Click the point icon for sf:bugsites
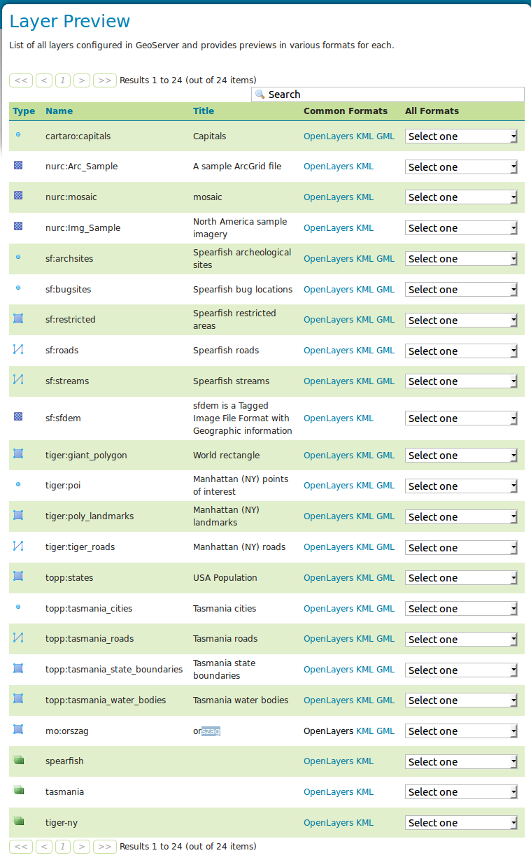 18,288
